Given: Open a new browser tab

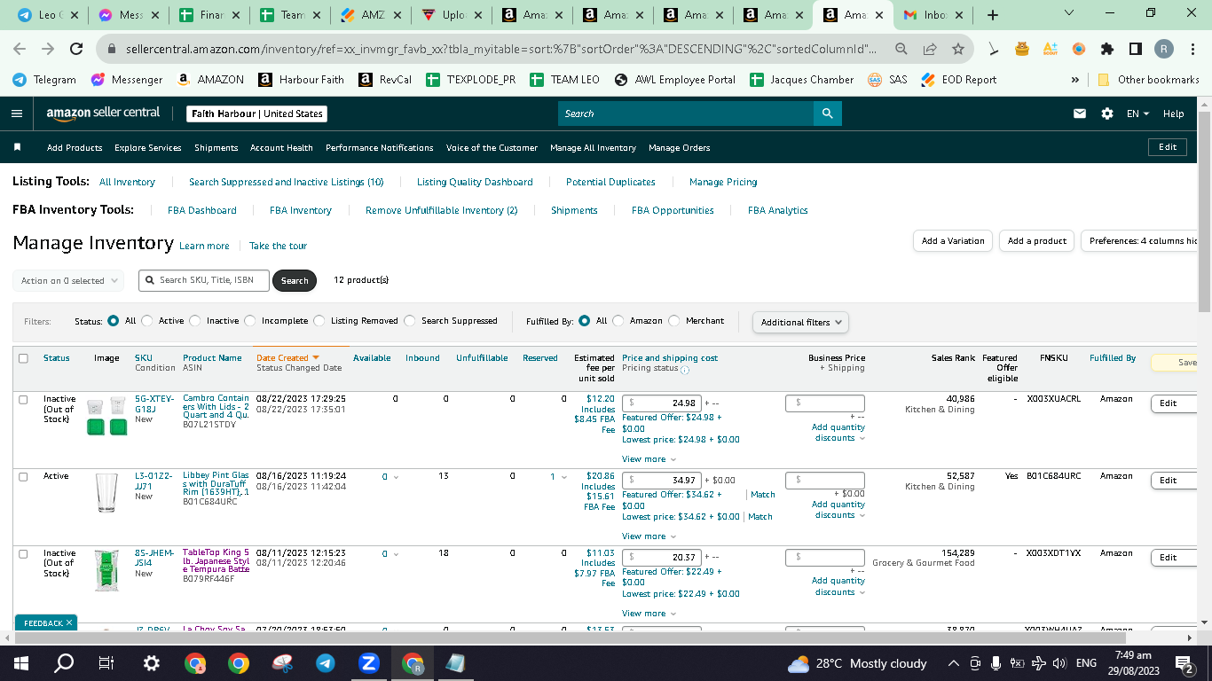Looking at the screenshot, I should point(993,15).
